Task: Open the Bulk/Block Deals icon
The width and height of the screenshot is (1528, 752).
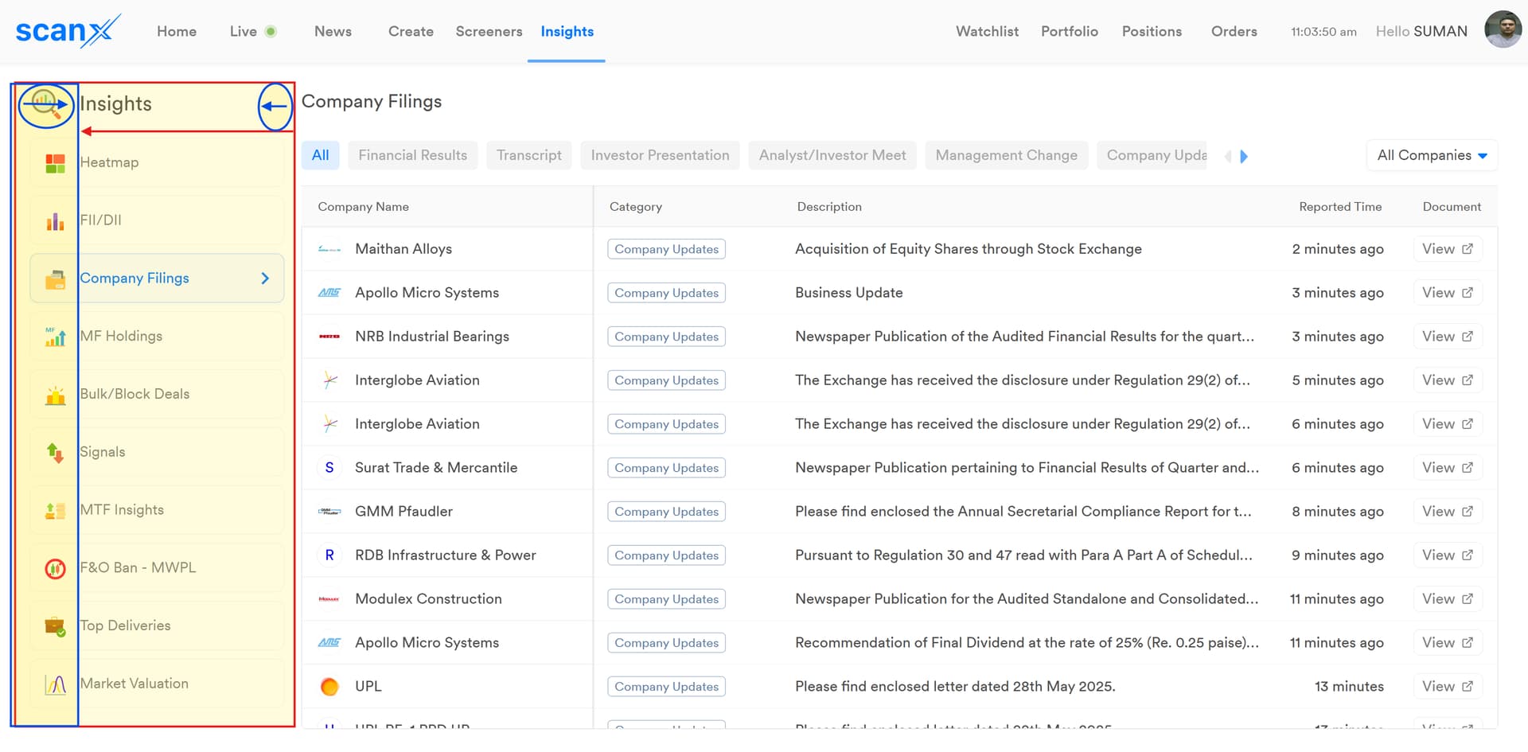Action: pyautogui.click(x=55, y=395)
